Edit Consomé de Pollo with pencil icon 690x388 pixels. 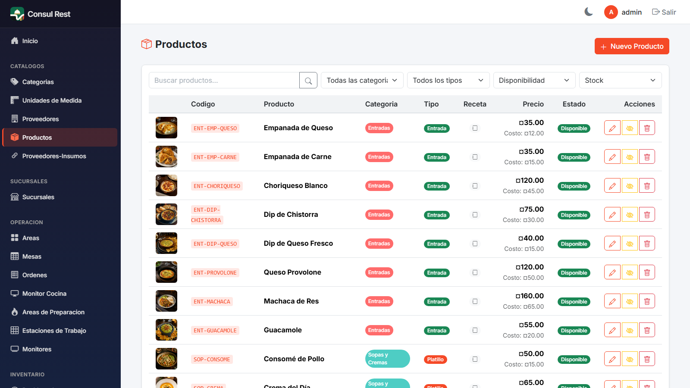[612, 359]
